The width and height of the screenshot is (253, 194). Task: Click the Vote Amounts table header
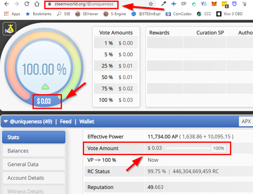pos(116,33)
